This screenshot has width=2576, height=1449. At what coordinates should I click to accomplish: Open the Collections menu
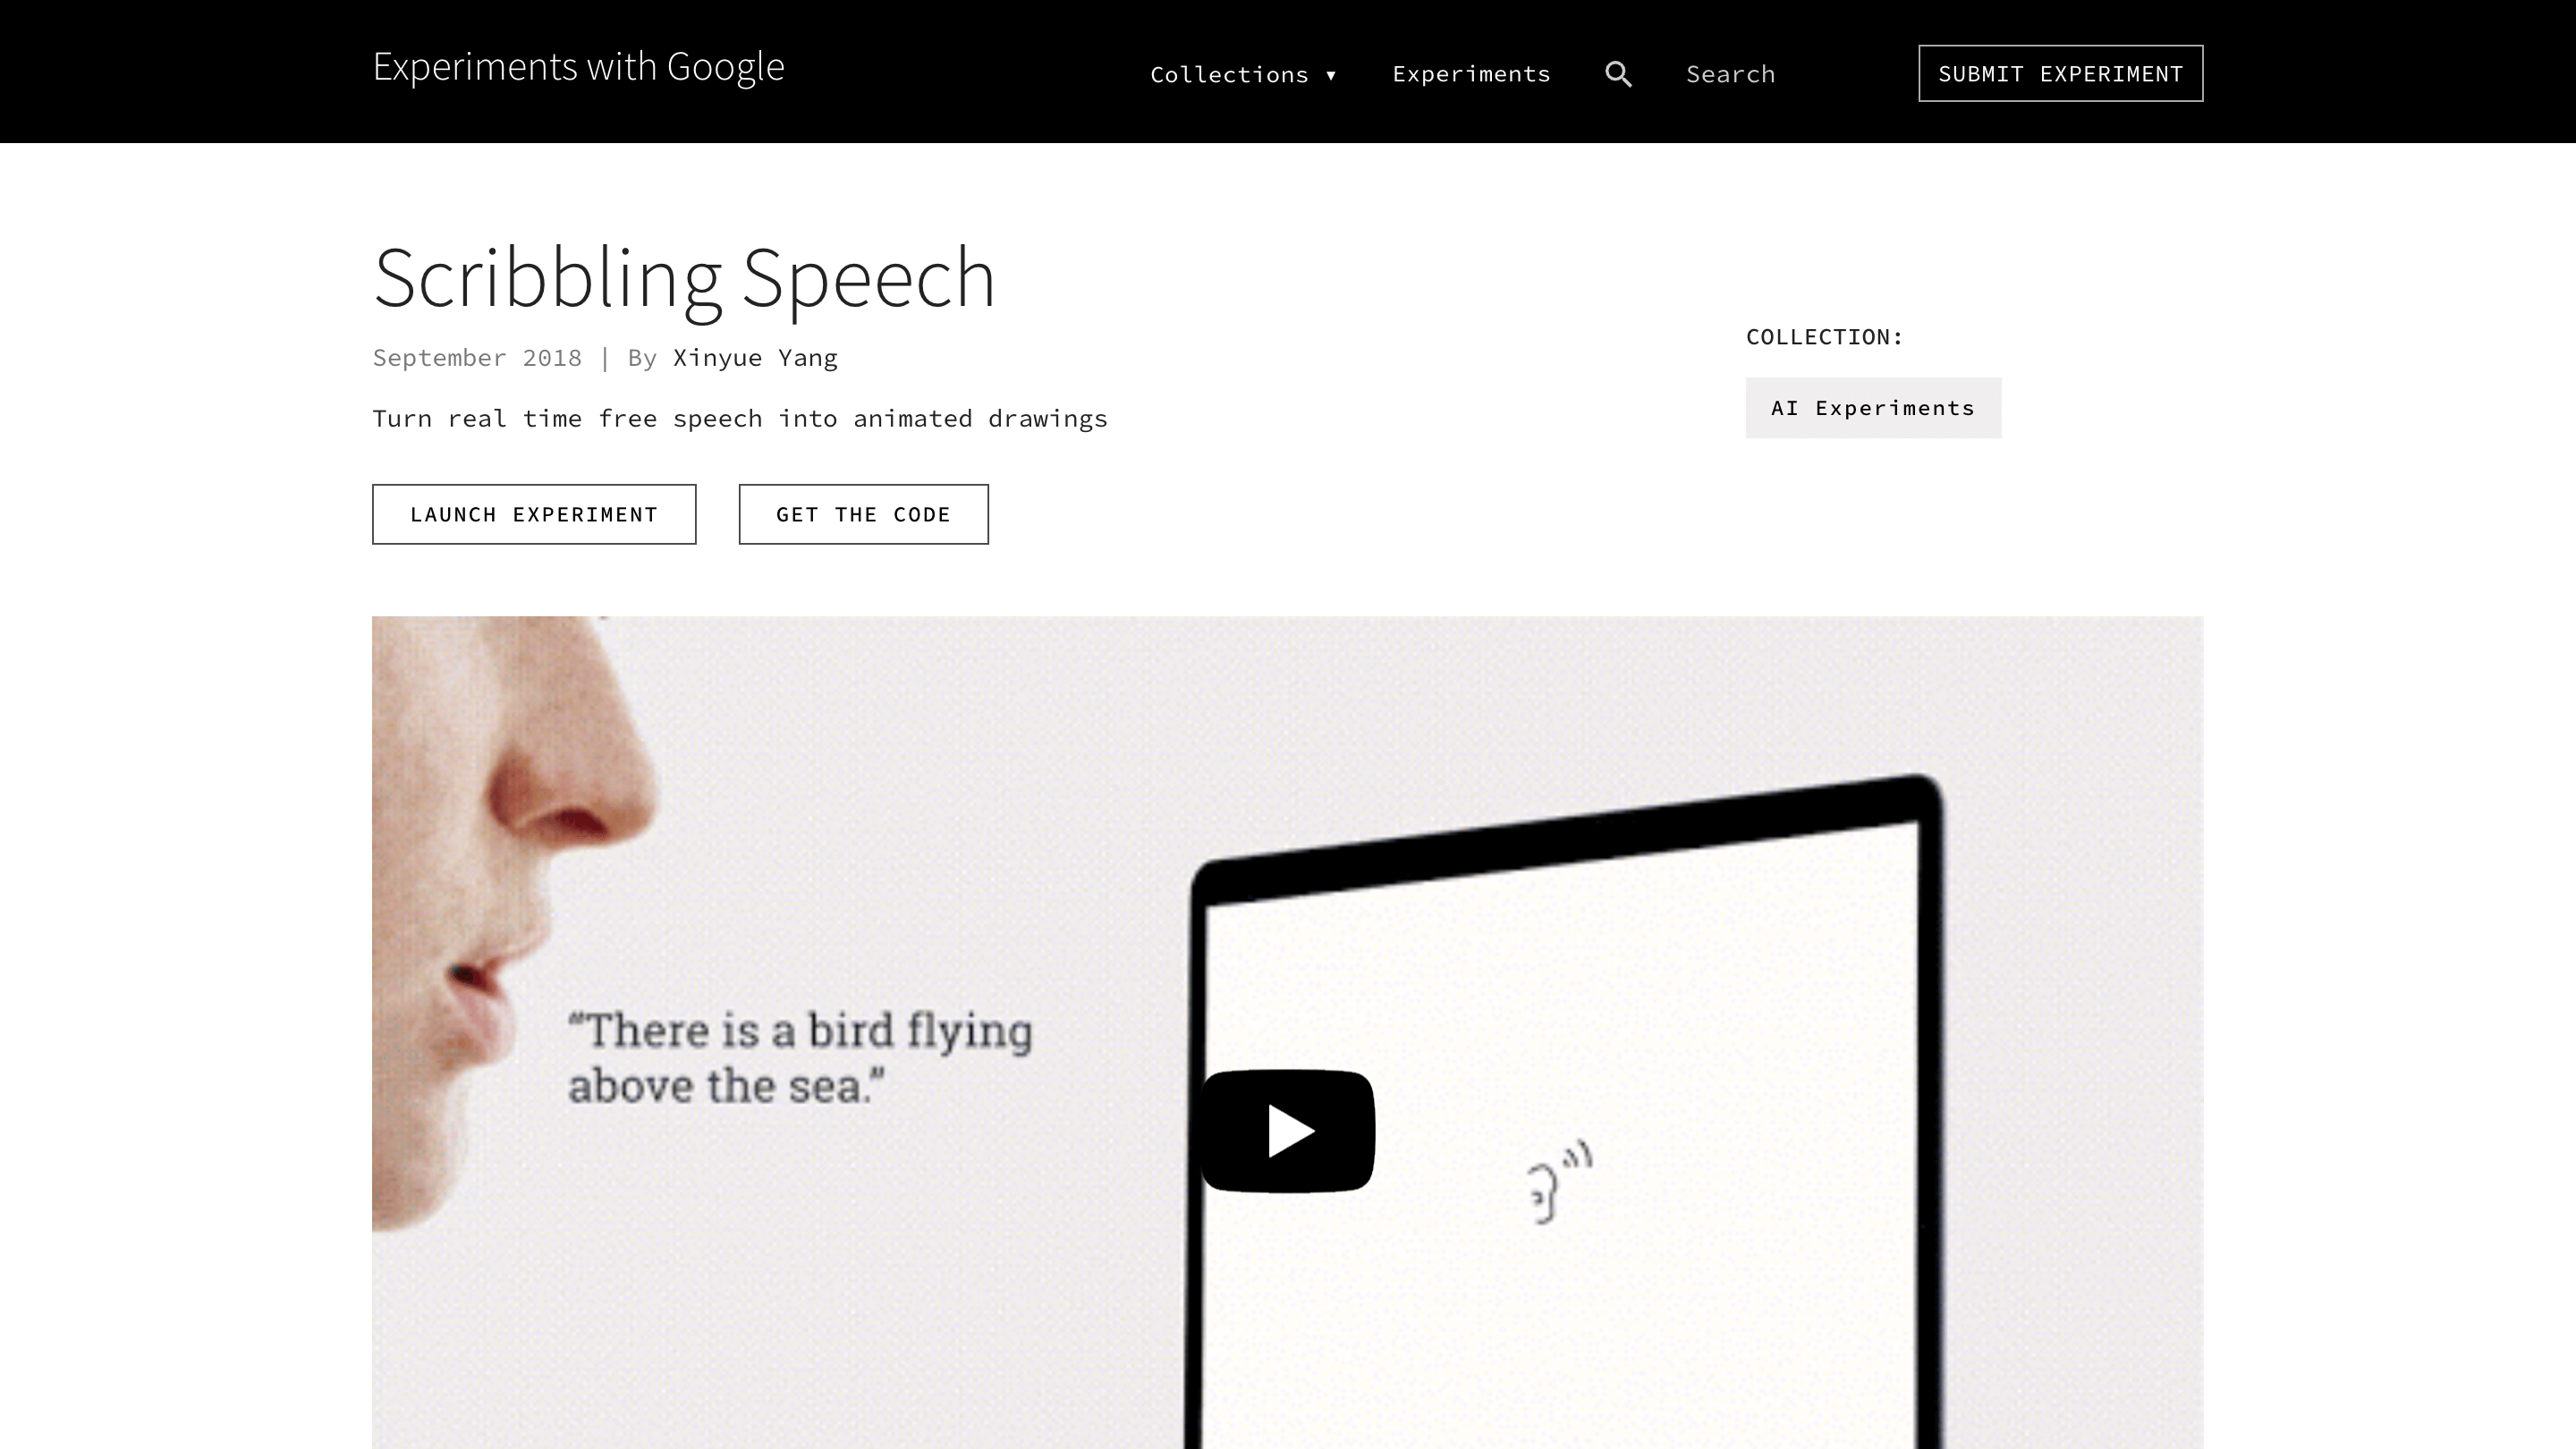click(1243, 74)
